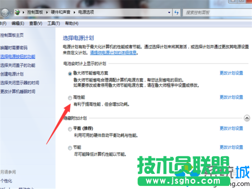
Task: Select the 高性能 power plan radio button
Action: click(x=70, y=98)
